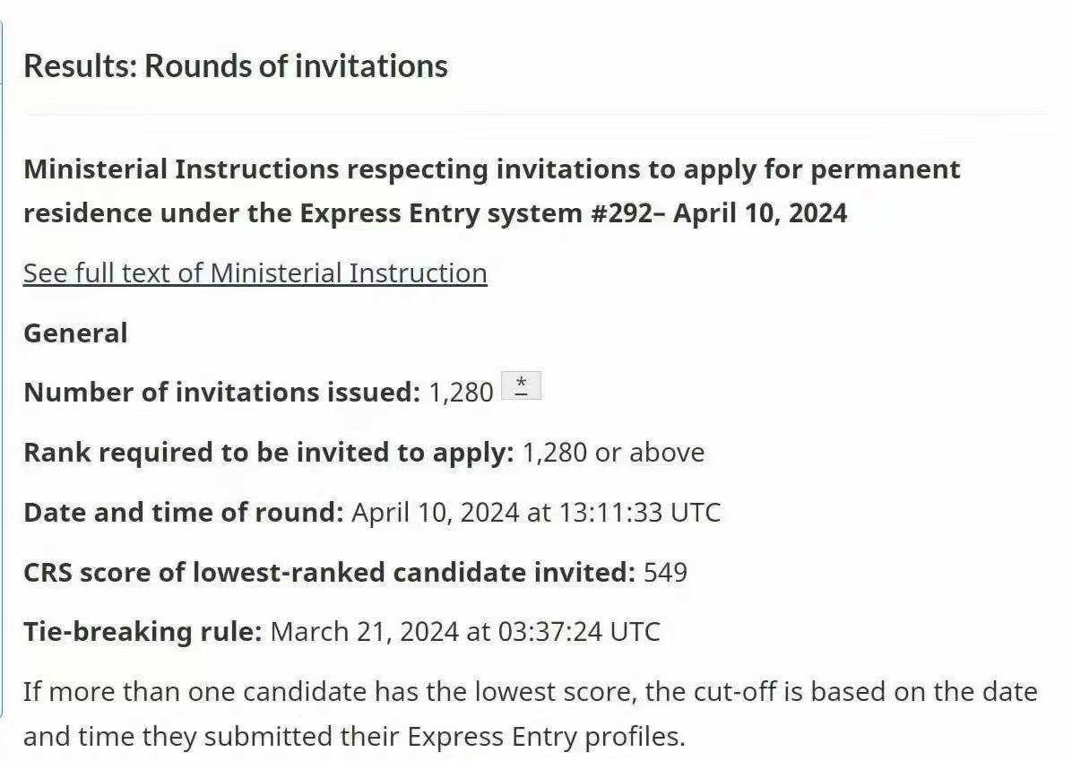Click the Tie-breaking rule label
The image size is (1072, 761).
pyautogui.click(x=143, y=632)
